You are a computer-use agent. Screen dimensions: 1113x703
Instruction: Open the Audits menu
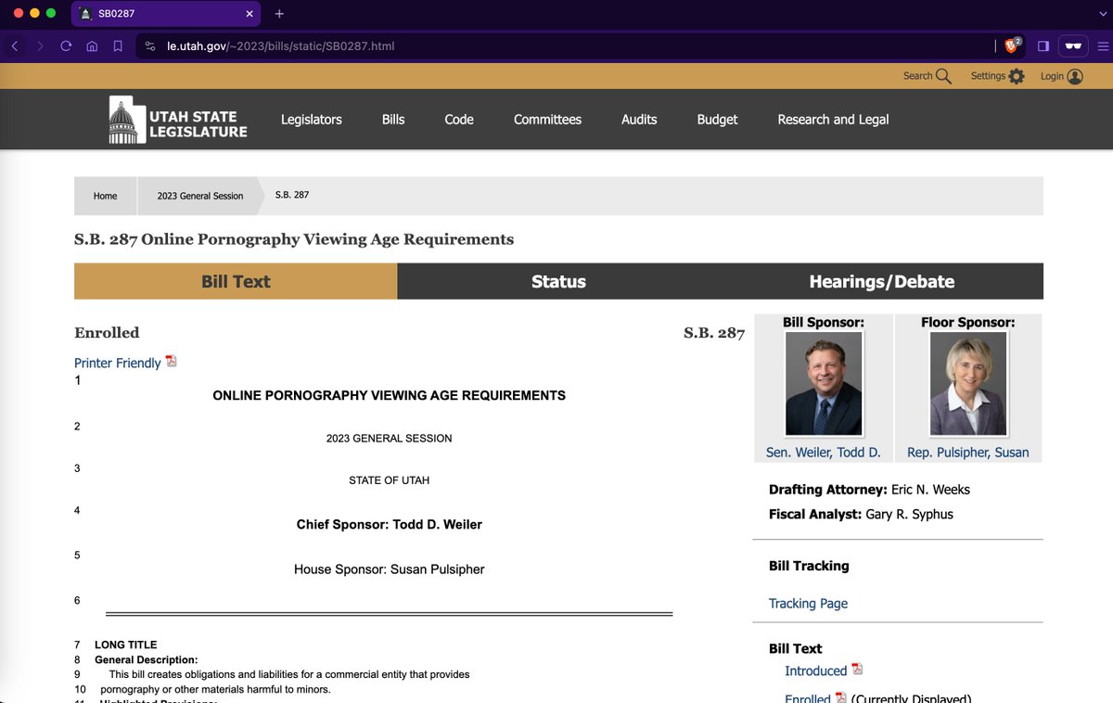[639, 120]
